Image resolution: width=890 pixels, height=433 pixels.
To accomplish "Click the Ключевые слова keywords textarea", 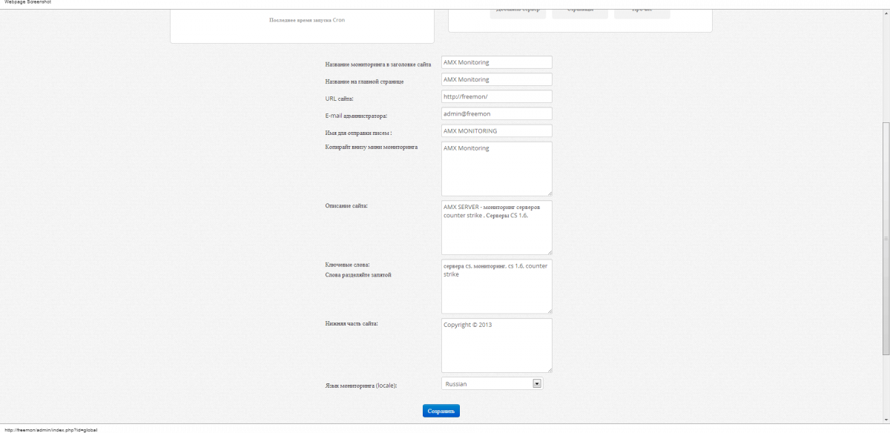I will pyautogui.click(x=496, y=286).
